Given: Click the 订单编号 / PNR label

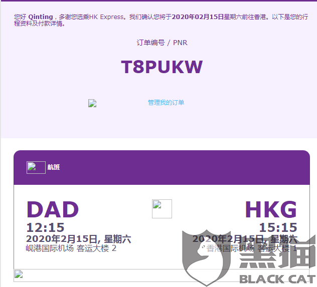Looking at the screenshot, I should (x=162, y=43).
